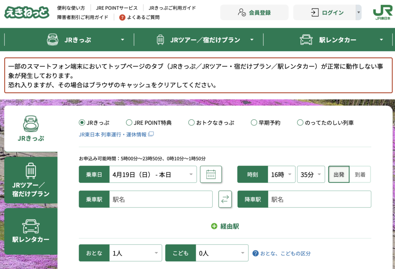Swap departure and arrival stations
The image size is (395, 269).
[x=225, y=199]
